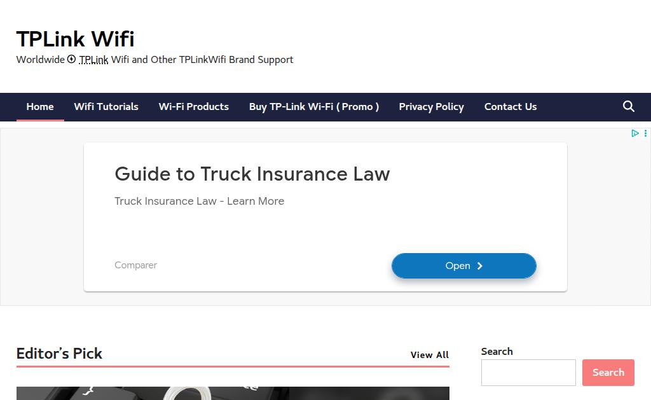Open the search magnifier in the navigation bar

click(x=628, y=107)
